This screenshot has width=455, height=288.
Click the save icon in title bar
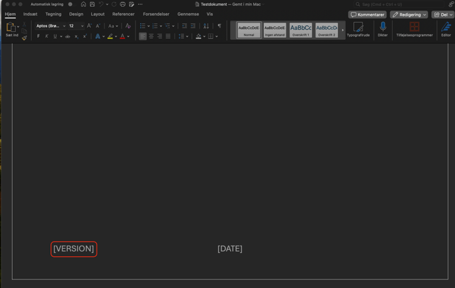(92, 4)
